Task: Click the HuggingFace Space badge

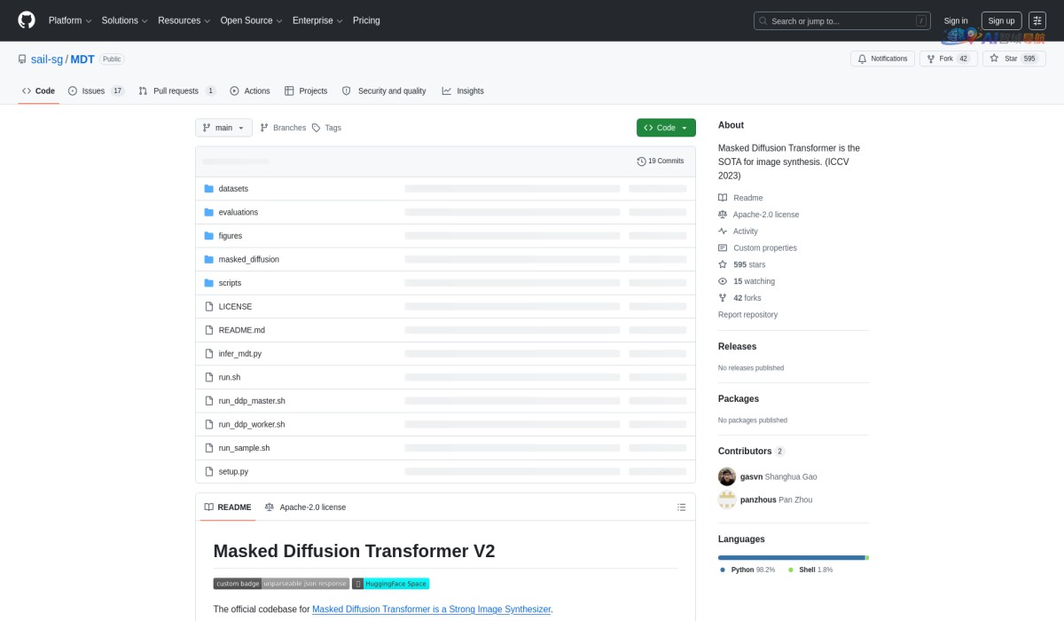Action: click(391, 584)
